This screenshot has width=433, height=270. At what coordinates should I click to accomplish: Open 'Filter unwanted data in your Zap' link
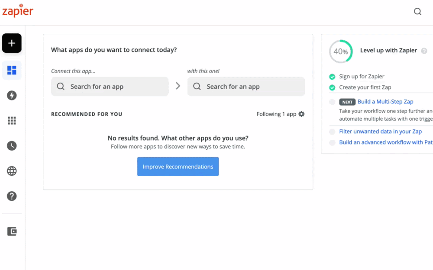380,132
